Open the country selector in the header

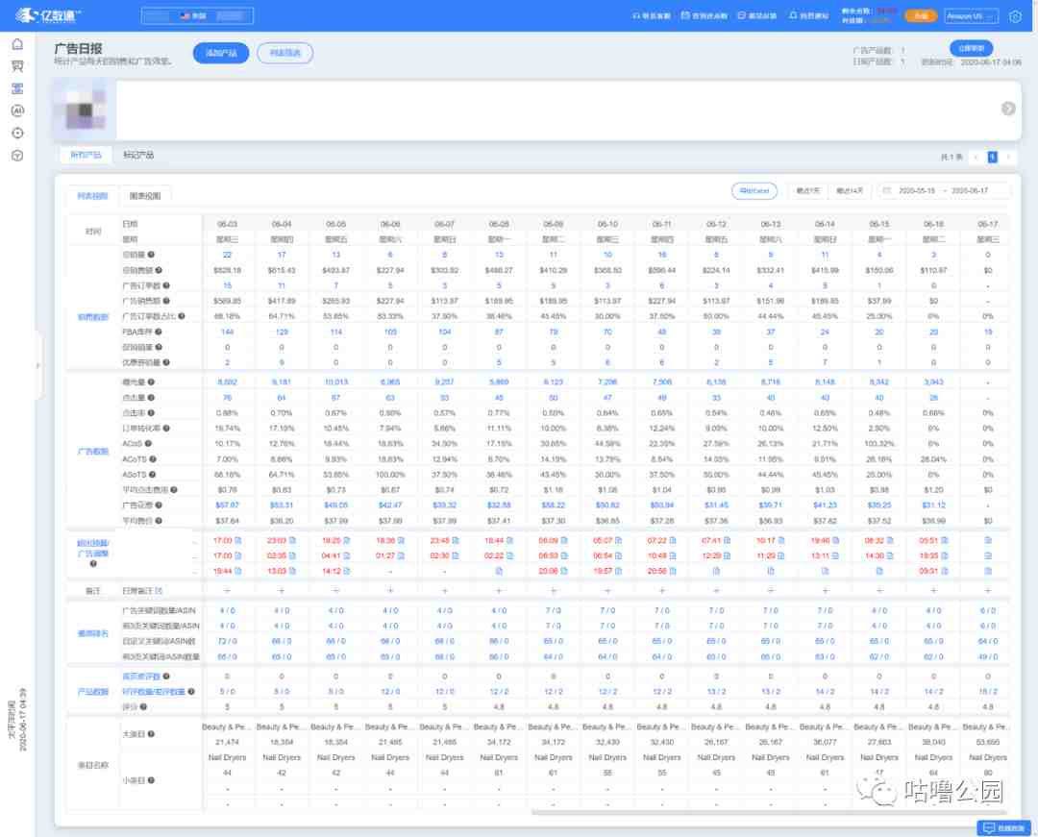click(x=197, y=16)
